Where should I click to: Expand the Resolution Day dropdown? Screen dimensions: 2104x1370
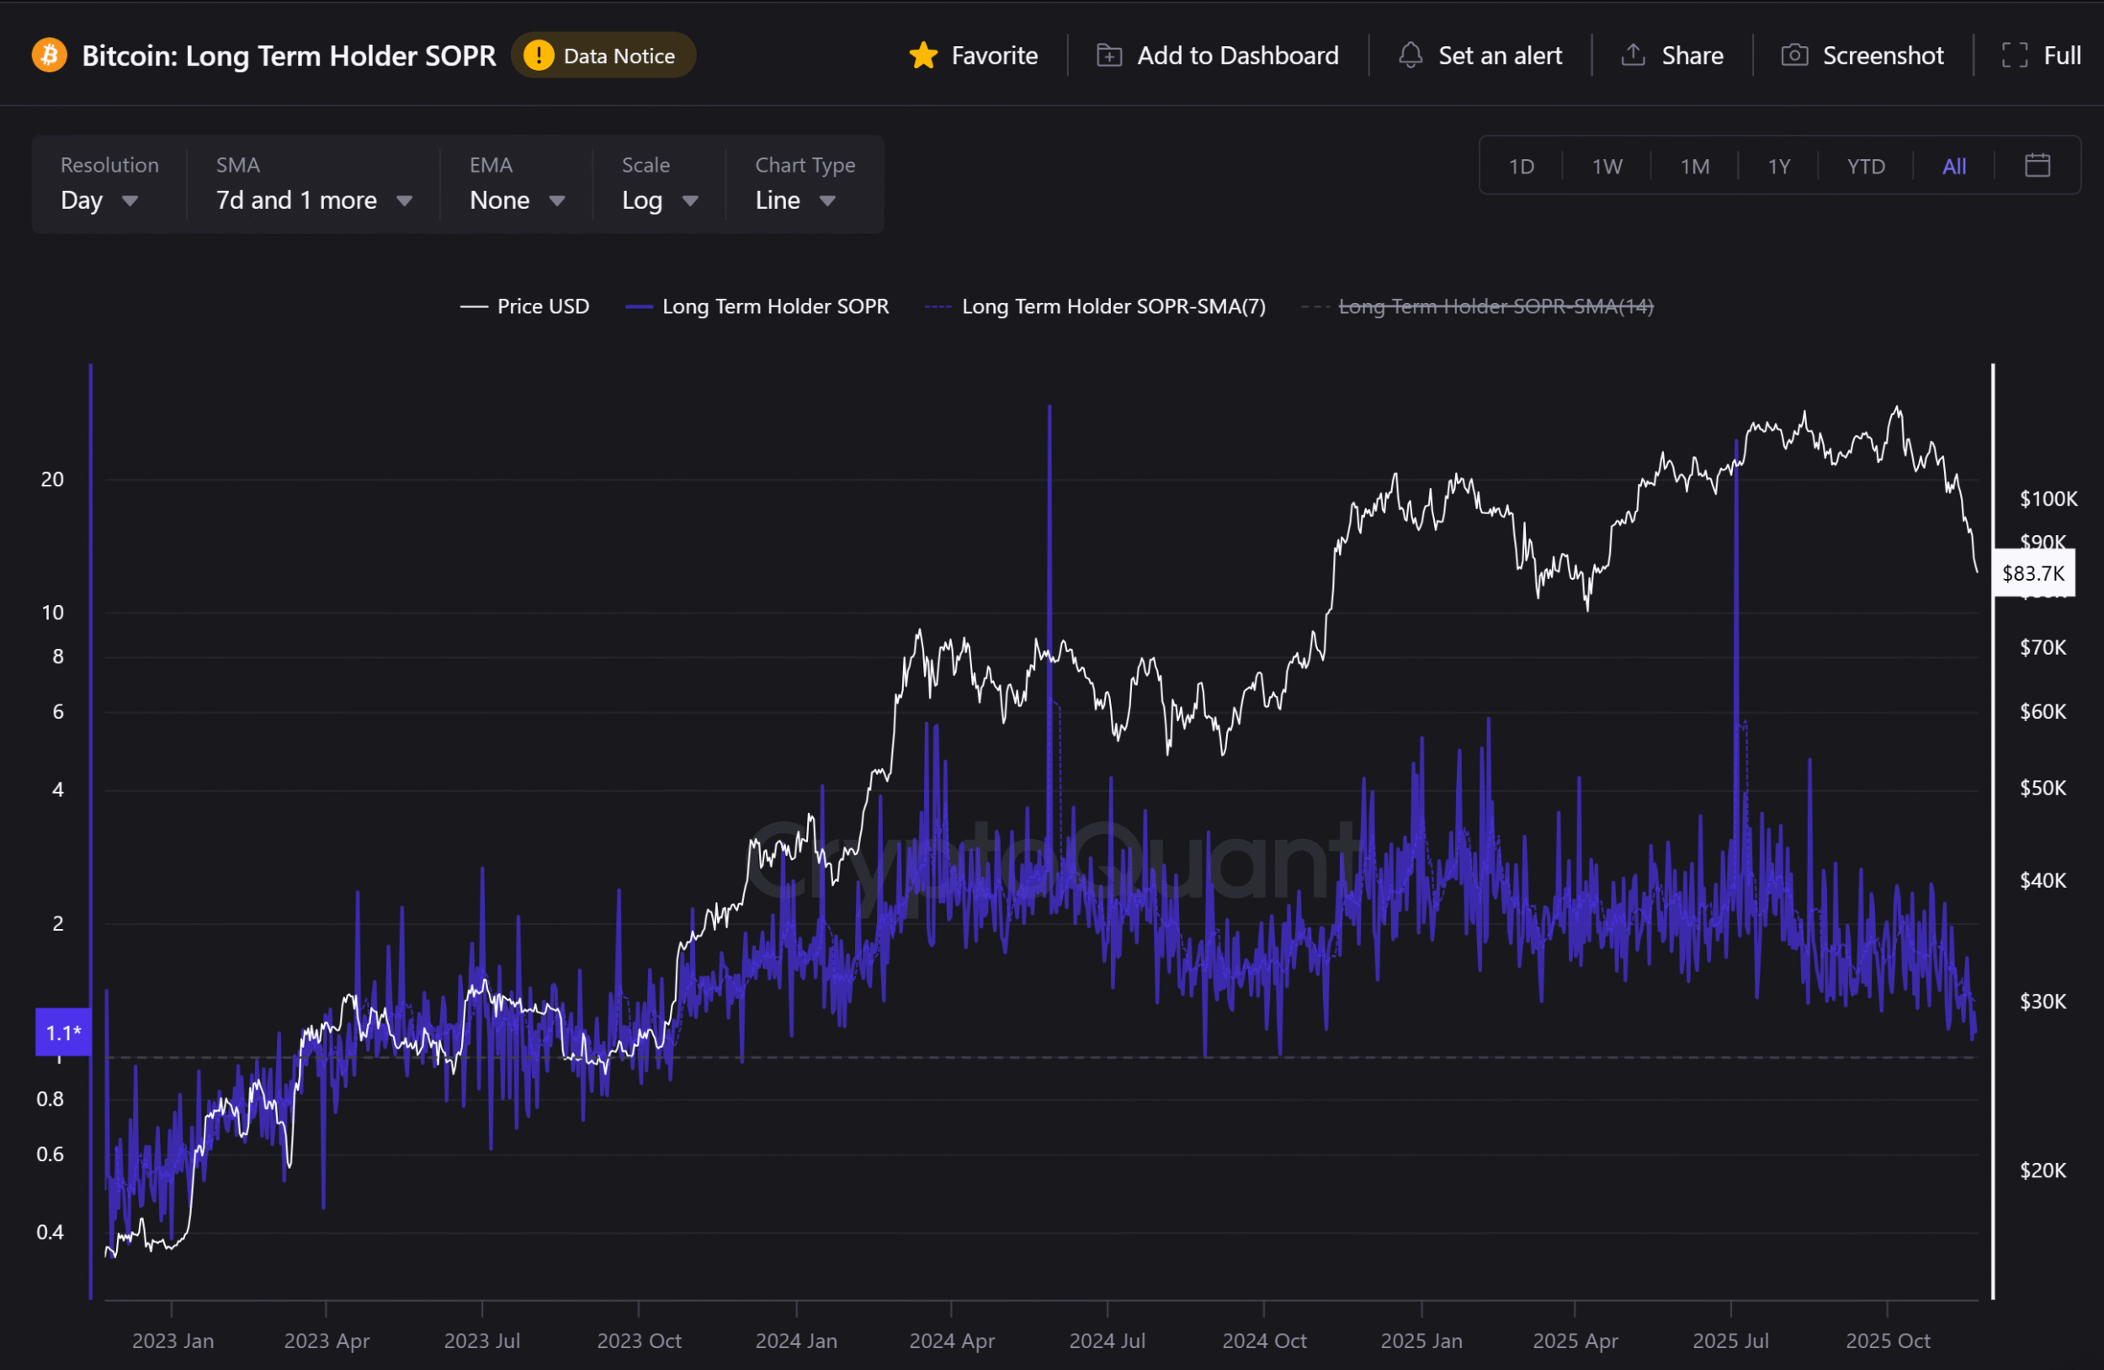(x=99, y=200)
